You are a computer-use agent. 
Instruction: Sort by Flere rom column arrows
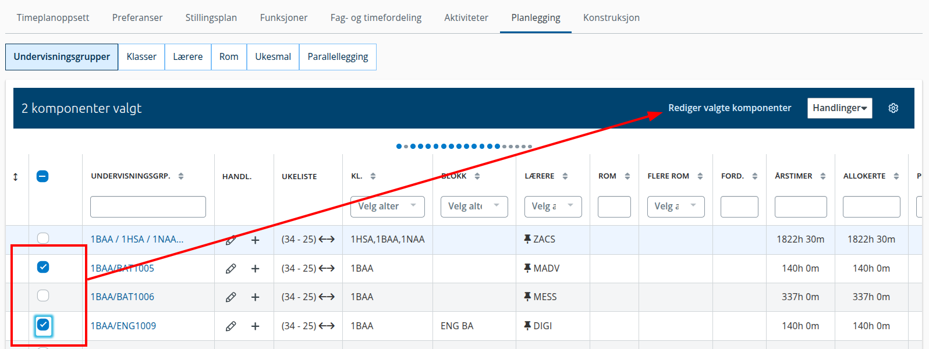(700, 176)
